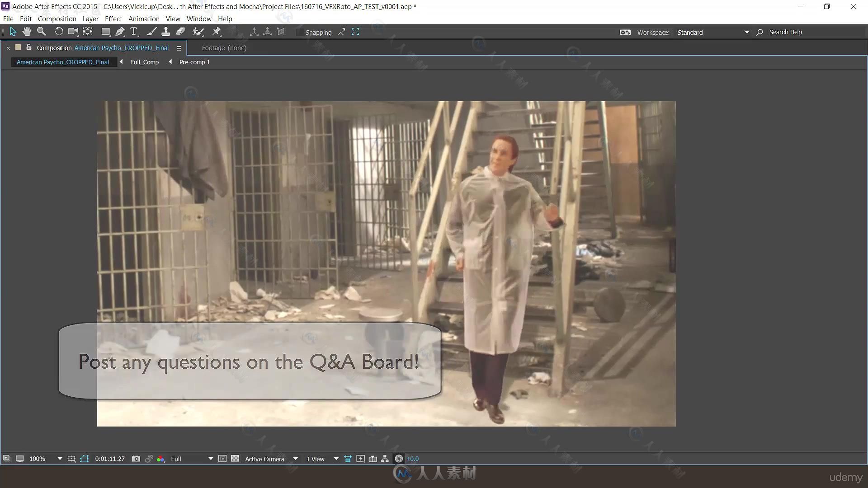Open grid and guide options

point(71,459)
